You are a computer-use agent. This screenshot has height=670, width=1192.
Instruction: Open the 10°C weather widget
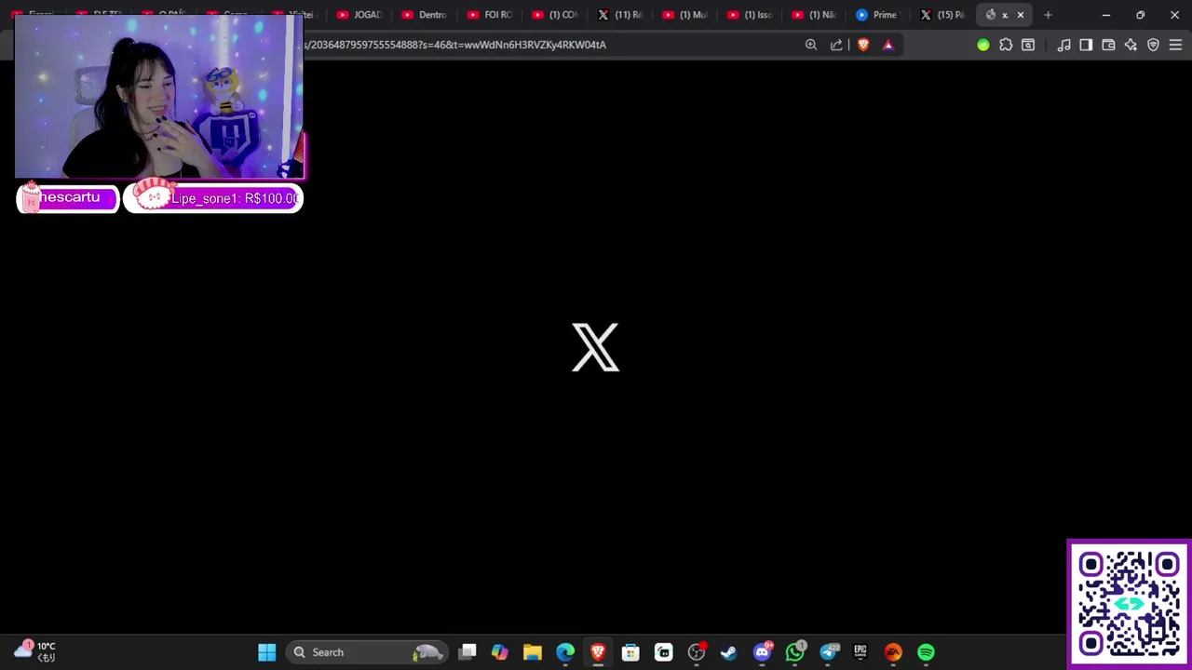click(x=35, y=651)
